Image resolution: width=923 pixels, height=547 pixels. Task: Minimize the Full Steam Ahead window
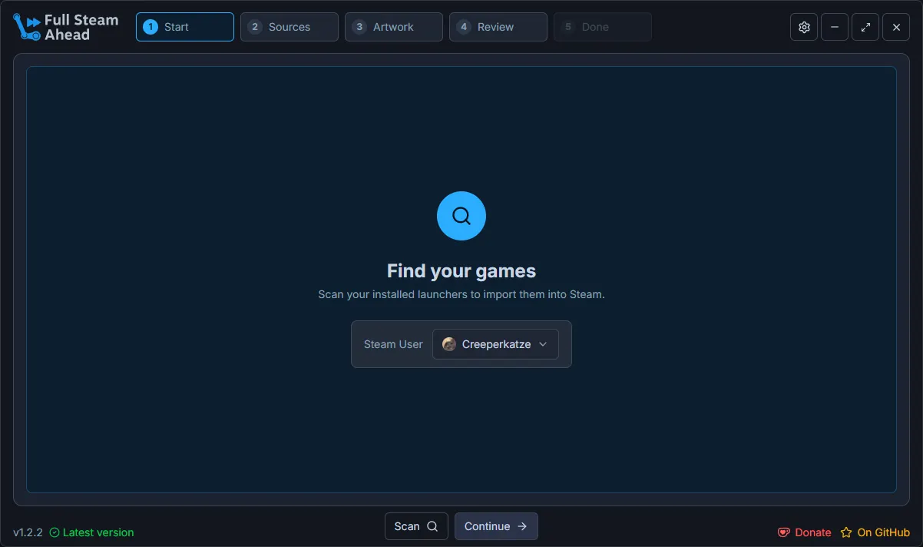pos(835,27)
